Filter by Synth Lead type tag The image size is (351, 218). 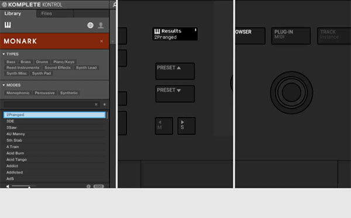pyautogui.click(x=86, y=68)
